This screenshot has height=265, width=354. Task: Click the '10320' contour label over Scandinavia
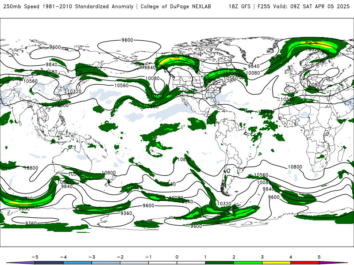coord(313,49)
